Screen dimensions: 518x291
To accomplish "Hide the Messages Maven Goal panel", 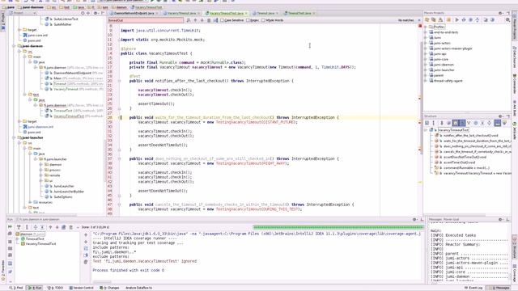I will pyautogui.click(x=507, y=219).
